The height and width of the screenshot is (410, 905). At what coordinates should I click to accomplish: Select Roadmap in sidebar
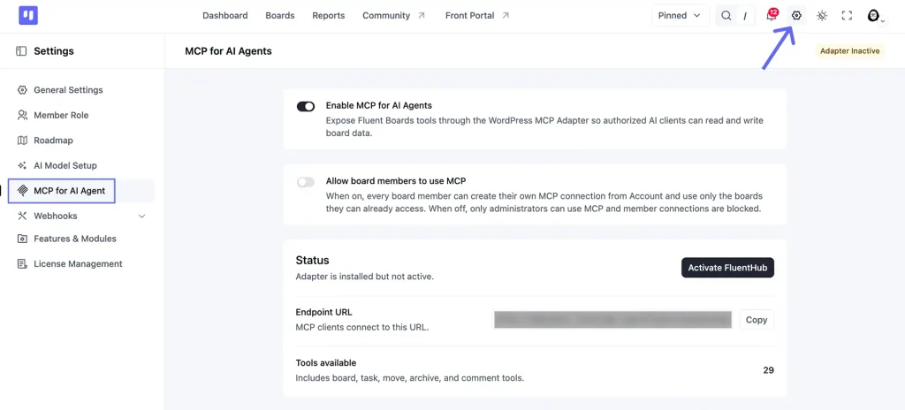(53, 140)
